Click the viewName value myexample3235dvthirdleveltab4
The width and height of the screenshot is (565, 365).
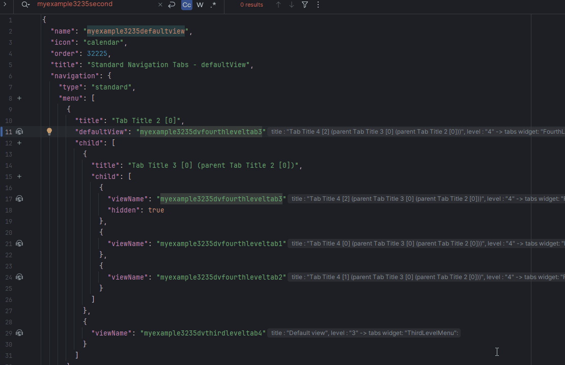point(203,333)
